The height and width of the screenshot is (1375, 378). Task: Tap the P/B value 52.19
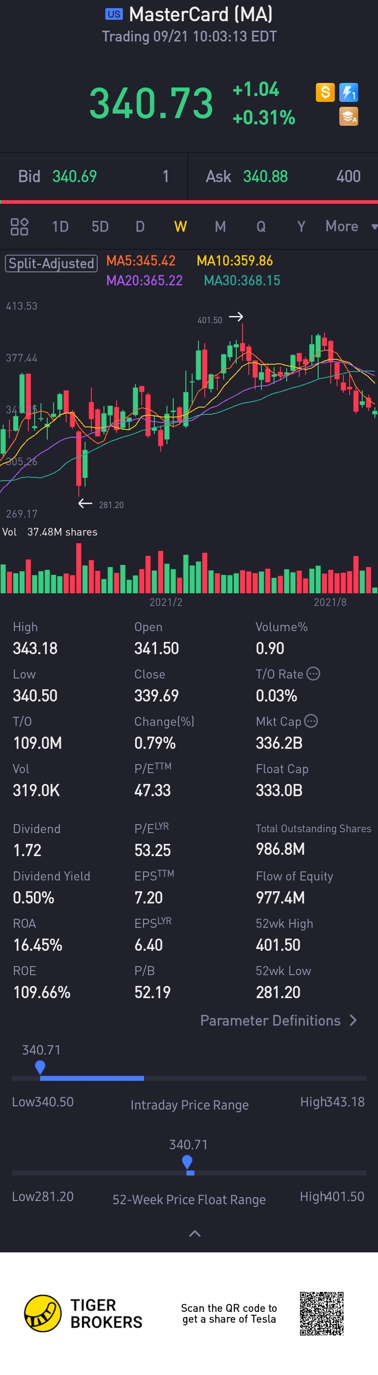[x=153, y=992]
